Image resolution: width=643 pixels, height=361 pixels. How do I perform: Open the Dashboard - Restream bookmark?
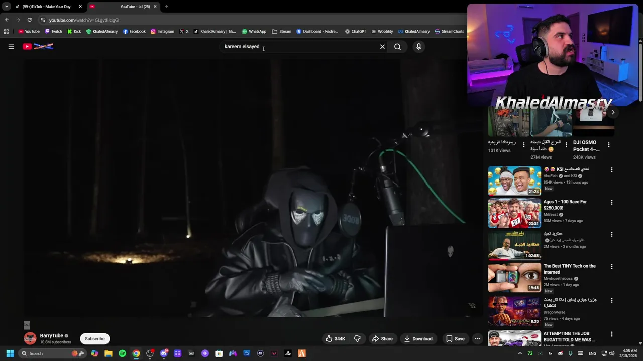pos(317,31)
